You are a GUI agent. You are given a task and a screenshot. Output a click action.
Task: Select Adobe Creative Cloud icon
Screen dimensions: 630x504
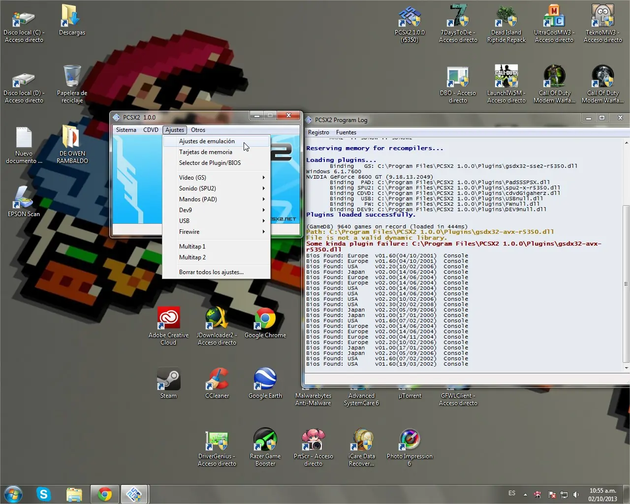tap(168, 326)
